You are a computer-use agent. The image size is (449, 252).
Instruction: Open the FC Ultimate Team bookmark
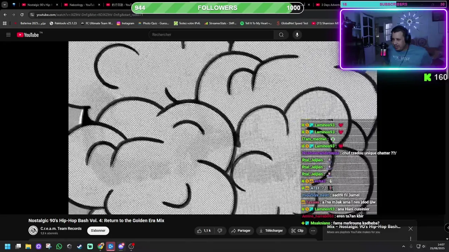coord(97,23)
